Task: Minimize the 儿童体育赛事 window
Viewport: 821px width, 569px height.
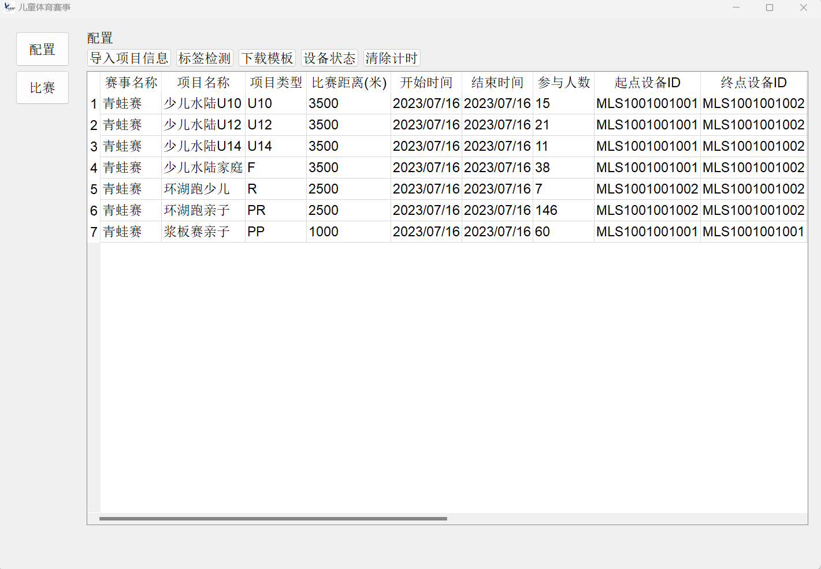Action: pos(736,8)
